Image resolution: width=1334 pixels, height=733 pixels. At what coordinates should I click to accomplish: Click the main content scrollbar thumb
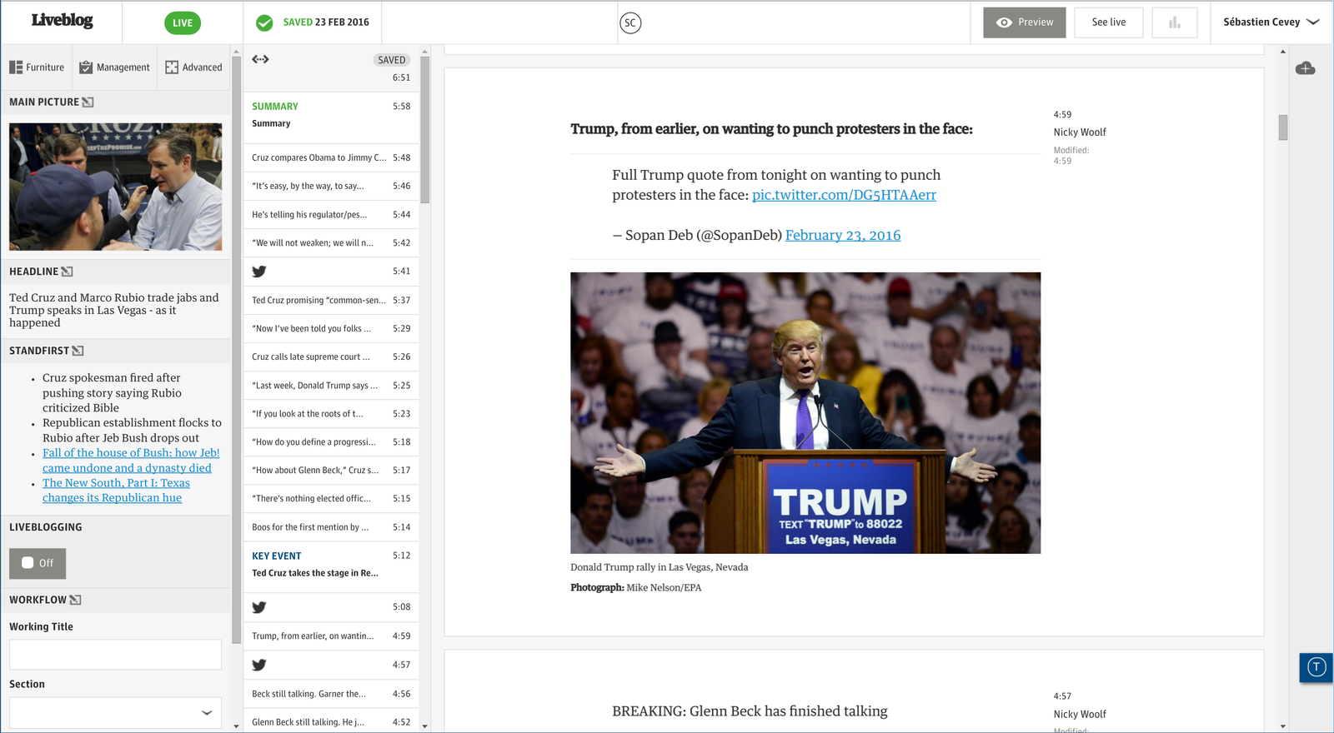coord(1283,127)
